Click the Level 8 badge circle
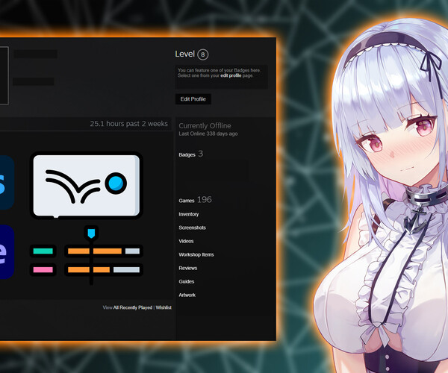The height and width of the screenshot is (373, 448). [203, 54]
